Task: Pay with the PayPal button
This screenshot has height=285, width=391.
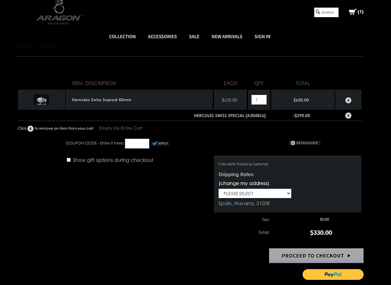Action: click(x=333, y=274)
